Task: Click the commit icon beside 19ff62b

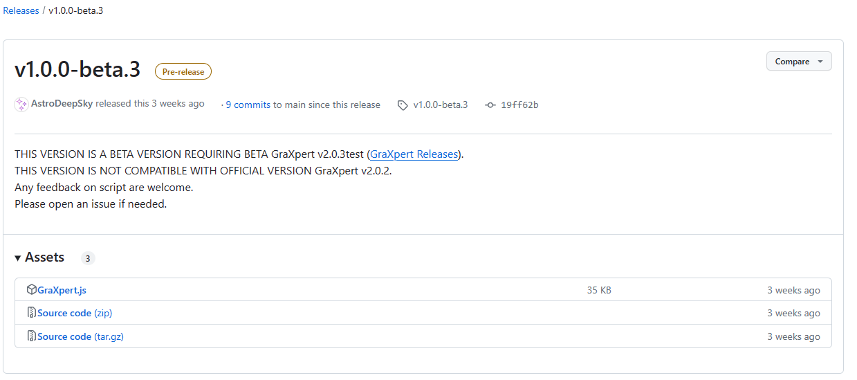Action: 490,105
